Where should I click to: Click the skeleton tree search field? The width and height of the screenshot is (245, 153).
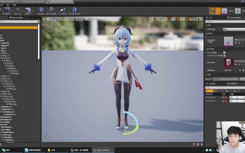point(19,22)
